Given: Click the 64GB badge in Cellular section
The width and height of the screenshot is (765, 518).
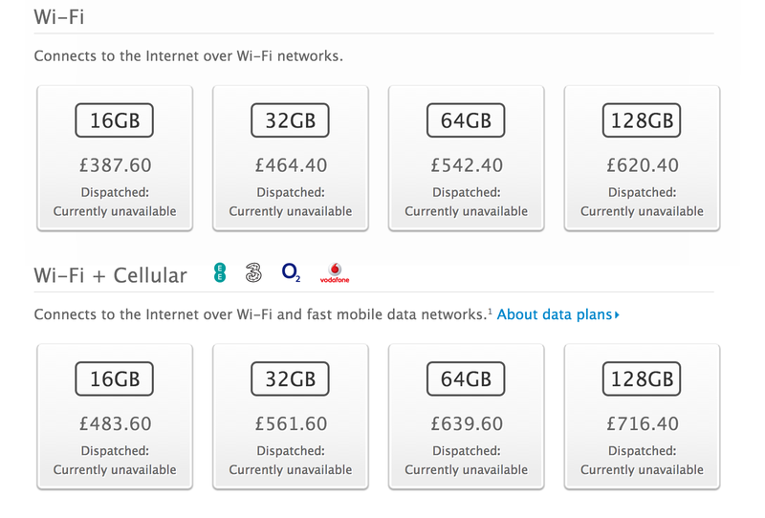Looking at the screenshot, I should (466, 379).
